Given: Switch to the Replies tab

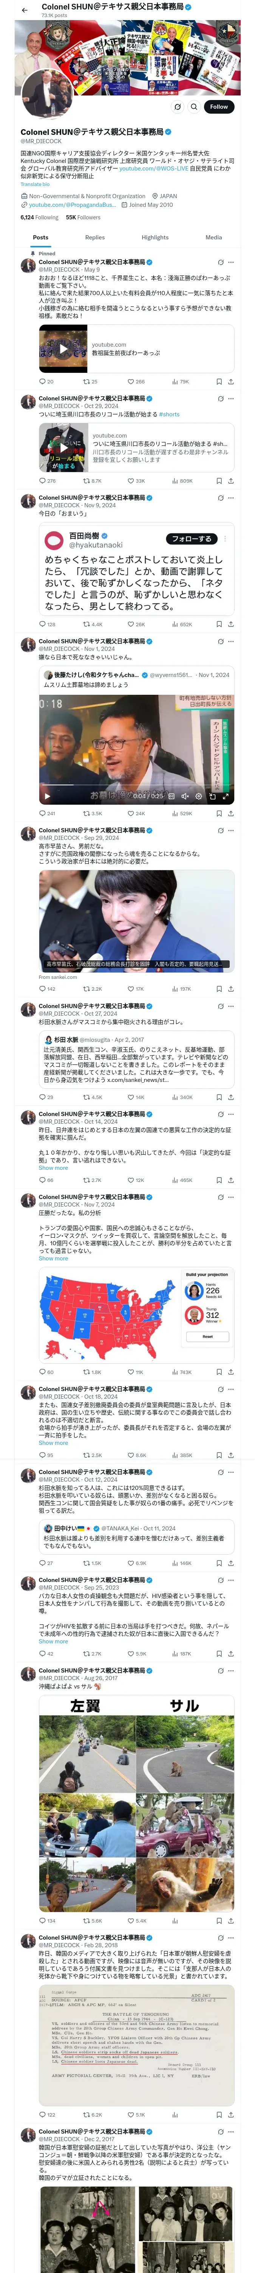Looking at the screenshot, I should point(95,238).
